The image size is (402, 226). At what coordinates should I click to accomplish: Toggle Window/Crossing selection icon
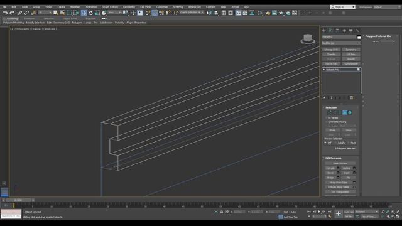pos(76,13)
